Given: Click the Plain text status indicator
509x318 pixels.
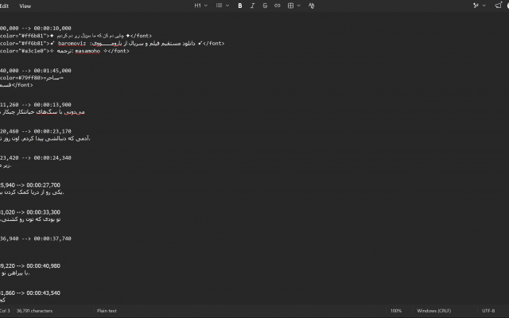Looking at the screenshot, I should [107, 311].
